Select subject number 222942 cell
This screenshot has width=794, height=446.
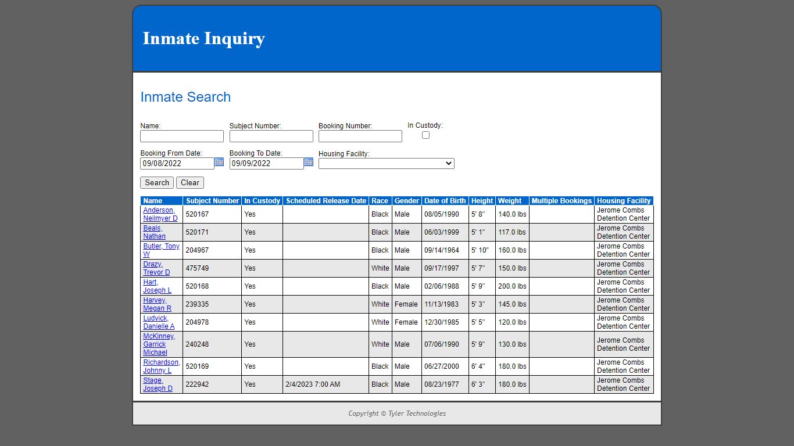pyautogui.click(x=212, y=384)
